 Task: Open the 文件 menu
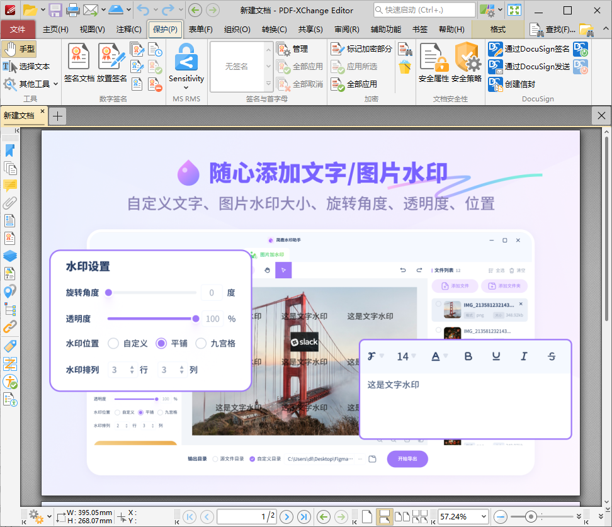[18, 29]
